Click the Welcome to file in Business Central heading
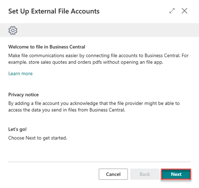 47,47
